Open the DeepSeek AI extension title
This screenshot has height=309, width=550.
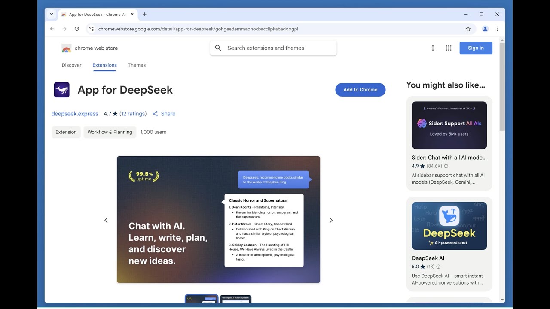pyautogui.click(x=428, y=258)
